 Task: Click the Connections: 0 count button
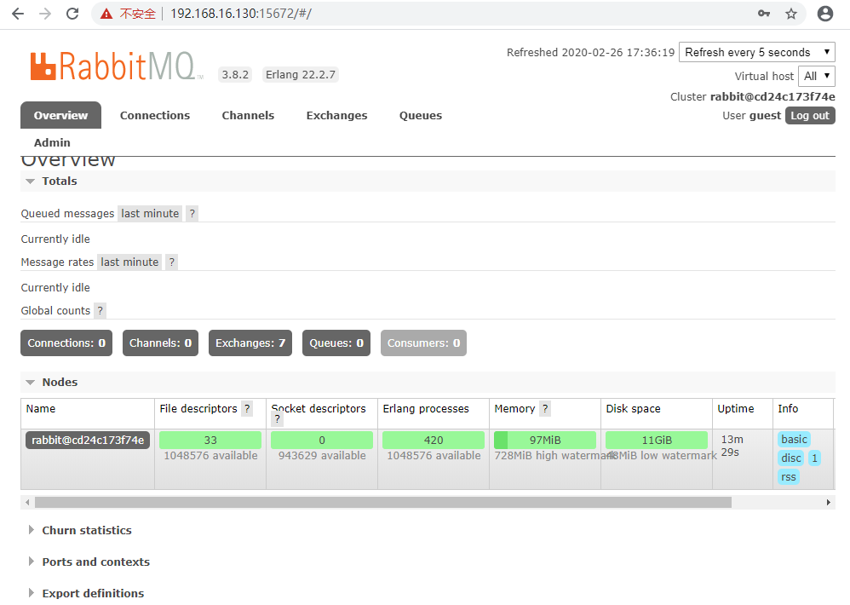pos(66,343)
